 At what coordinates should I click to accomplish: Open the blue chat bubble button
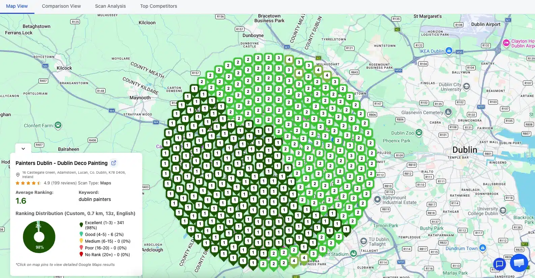[x=500, y=264]
